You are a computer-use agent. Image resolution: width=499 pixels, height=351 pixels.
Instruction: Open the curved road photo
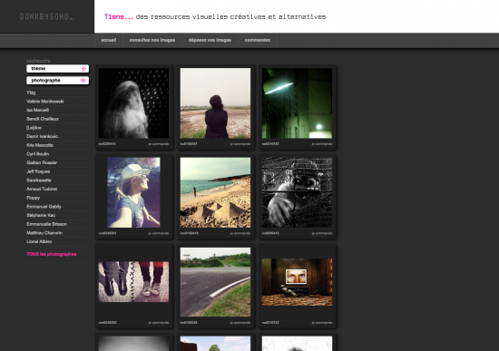215,282
